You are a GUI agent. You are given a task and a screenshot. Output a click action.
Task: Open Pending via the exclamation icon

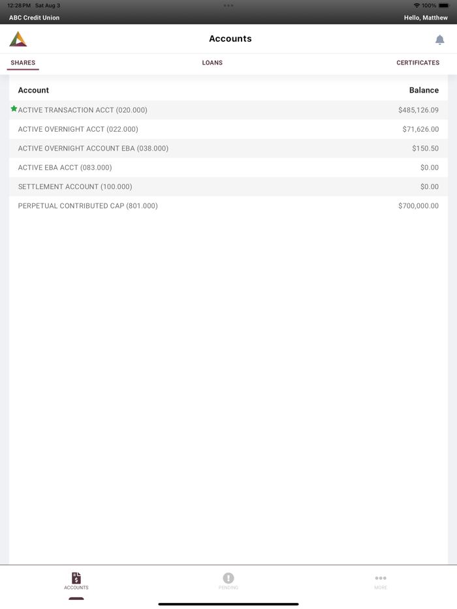[x=228, y=581]
